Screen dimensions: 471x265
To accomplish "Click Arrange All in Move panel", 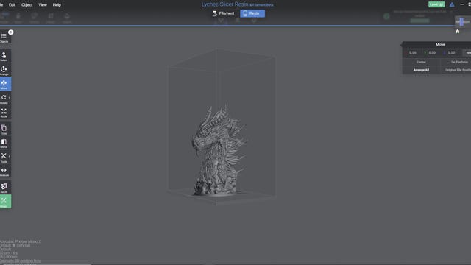I will tap(421, 70).
